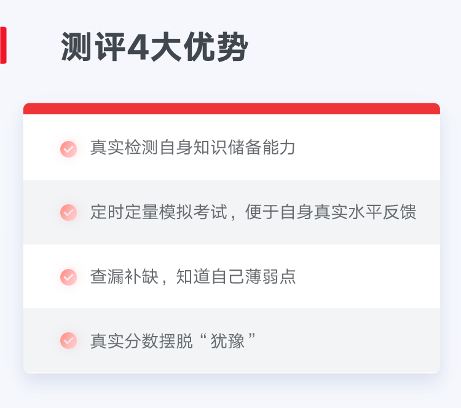This screenshot has width=461, height=408.
Task: Click the check icon beside 真实检测自身知识储备能力
Action: [68, 149]
